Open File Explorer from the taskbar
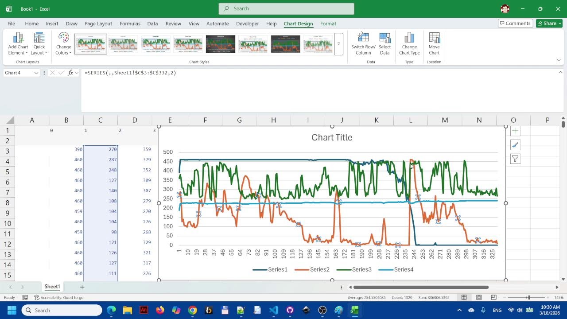Screen dimensions: 567x319 pyautogui.click(x=128, y=310)
